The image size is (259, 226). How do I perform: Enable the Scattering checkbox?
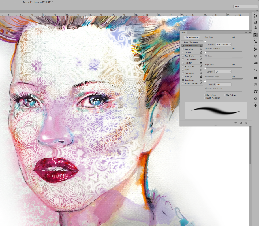tap(183, 49)
